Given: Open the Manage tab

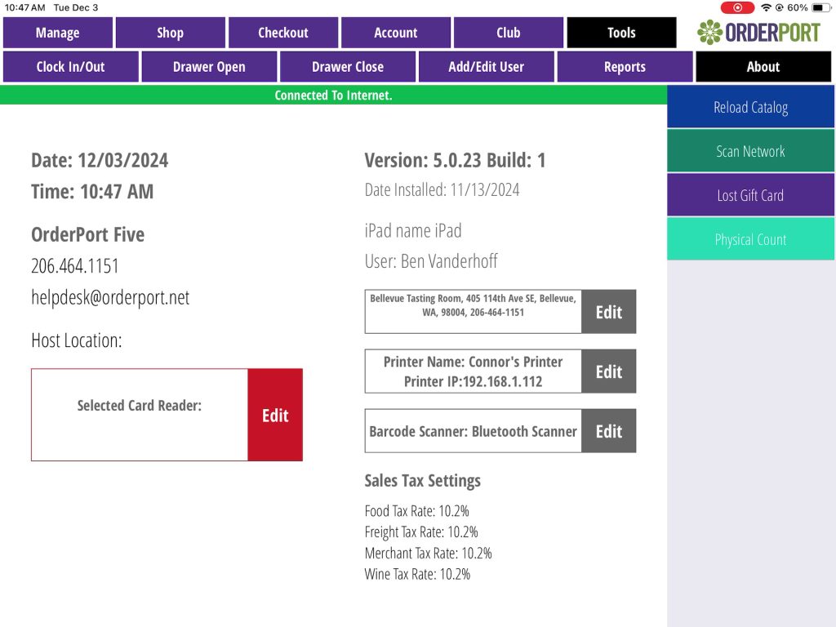Looking at the screenshot, I should click(58, 33).
